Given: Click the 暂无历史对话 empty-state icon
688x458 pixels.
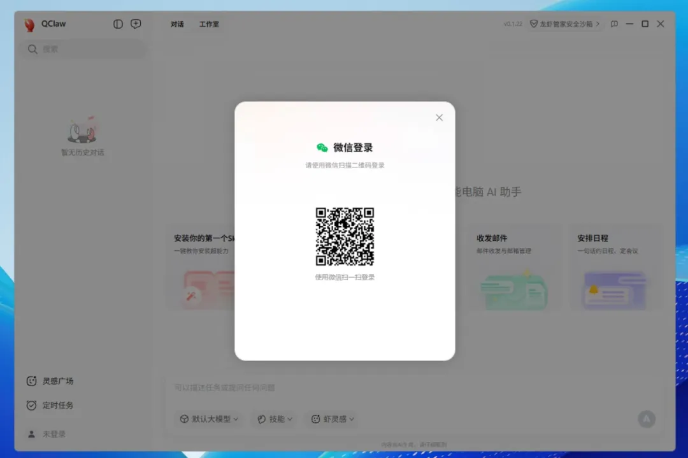Looking at the screenshot, I should 82,130.
